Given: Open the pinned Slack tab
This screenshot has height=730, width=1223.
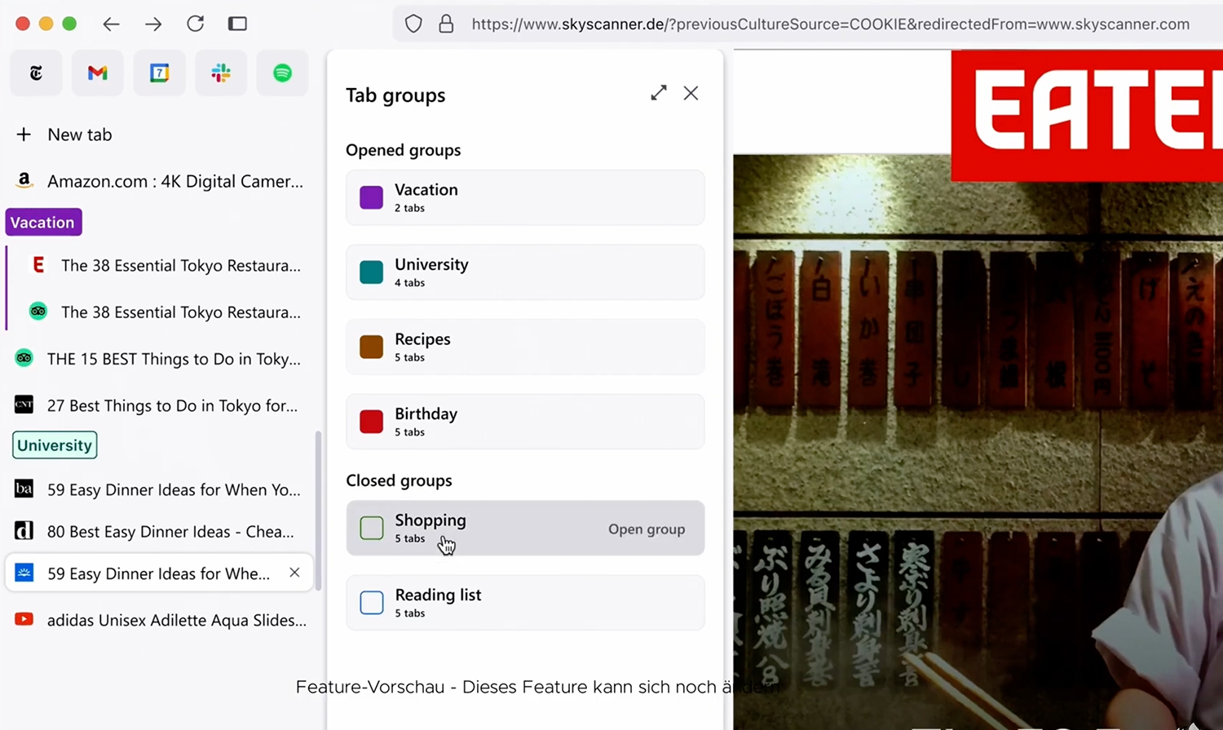Looking at the screenshot, I should point(221,73).
